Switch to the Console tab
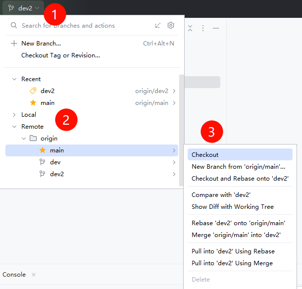Viewport: 302px width, 289px height. 14,274
